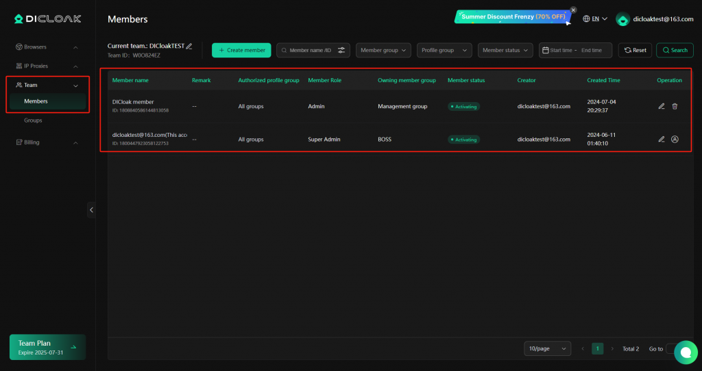Open Groups in the Team menu
Viewport: 702px width, 371px height.
(33, 120)
